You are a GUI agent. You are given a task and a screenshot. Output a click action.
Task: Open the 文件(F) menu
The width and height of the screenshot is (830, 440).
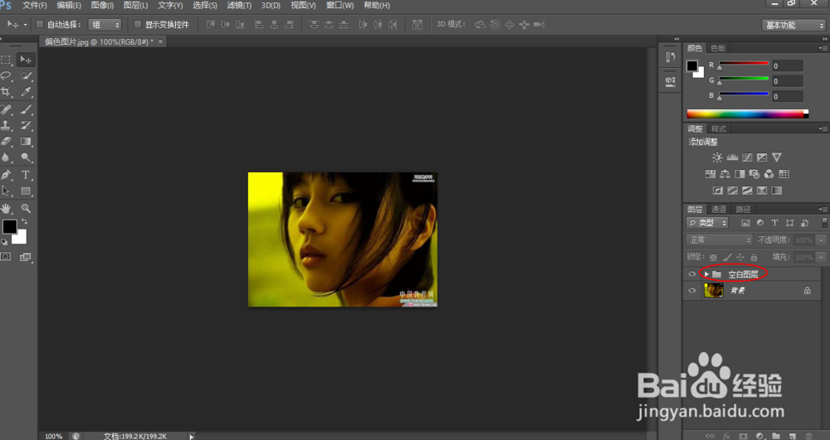click(35, 5)
